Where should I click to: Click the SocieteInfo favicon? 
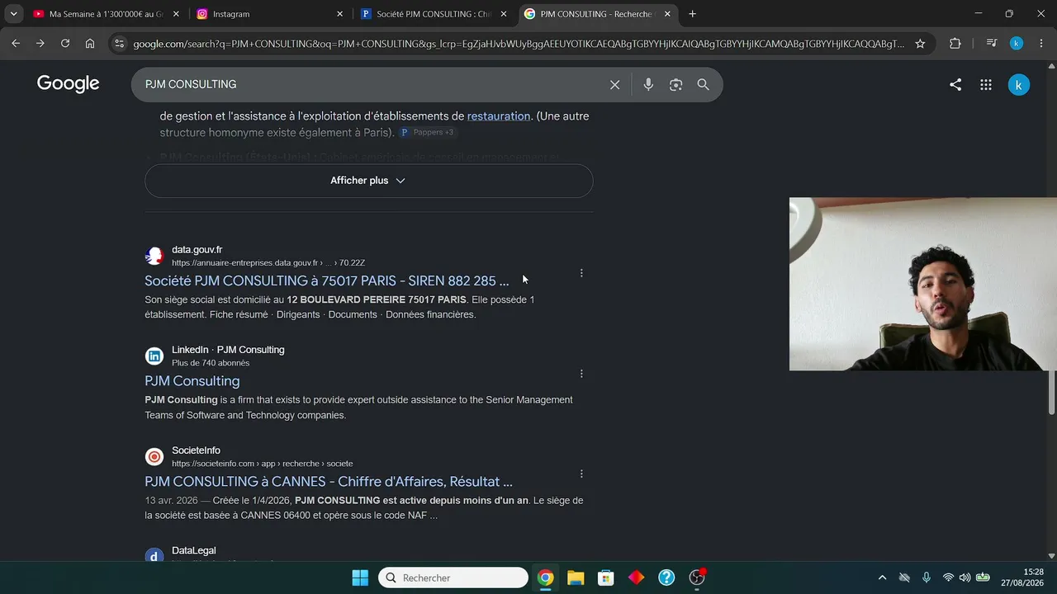click(154, 457)
